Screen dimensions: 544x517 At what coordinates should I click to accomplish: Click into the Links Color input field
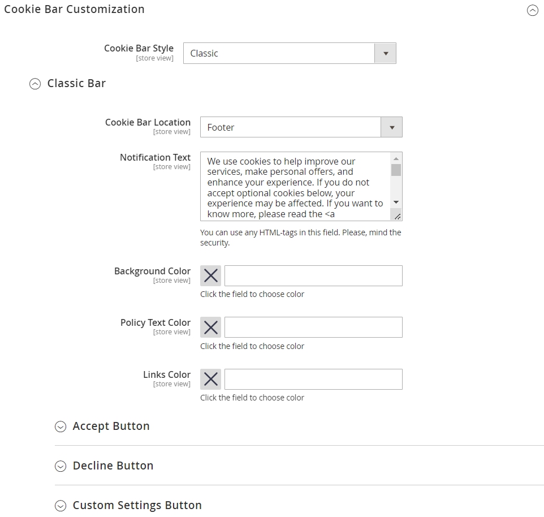[x=313, y=379]
